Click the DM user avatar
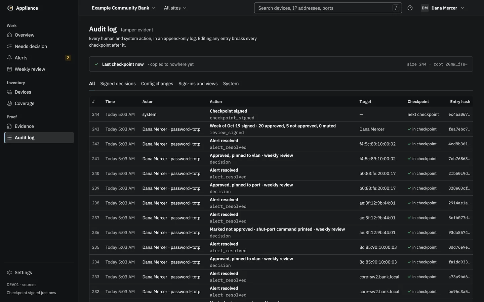 [425, 8]
